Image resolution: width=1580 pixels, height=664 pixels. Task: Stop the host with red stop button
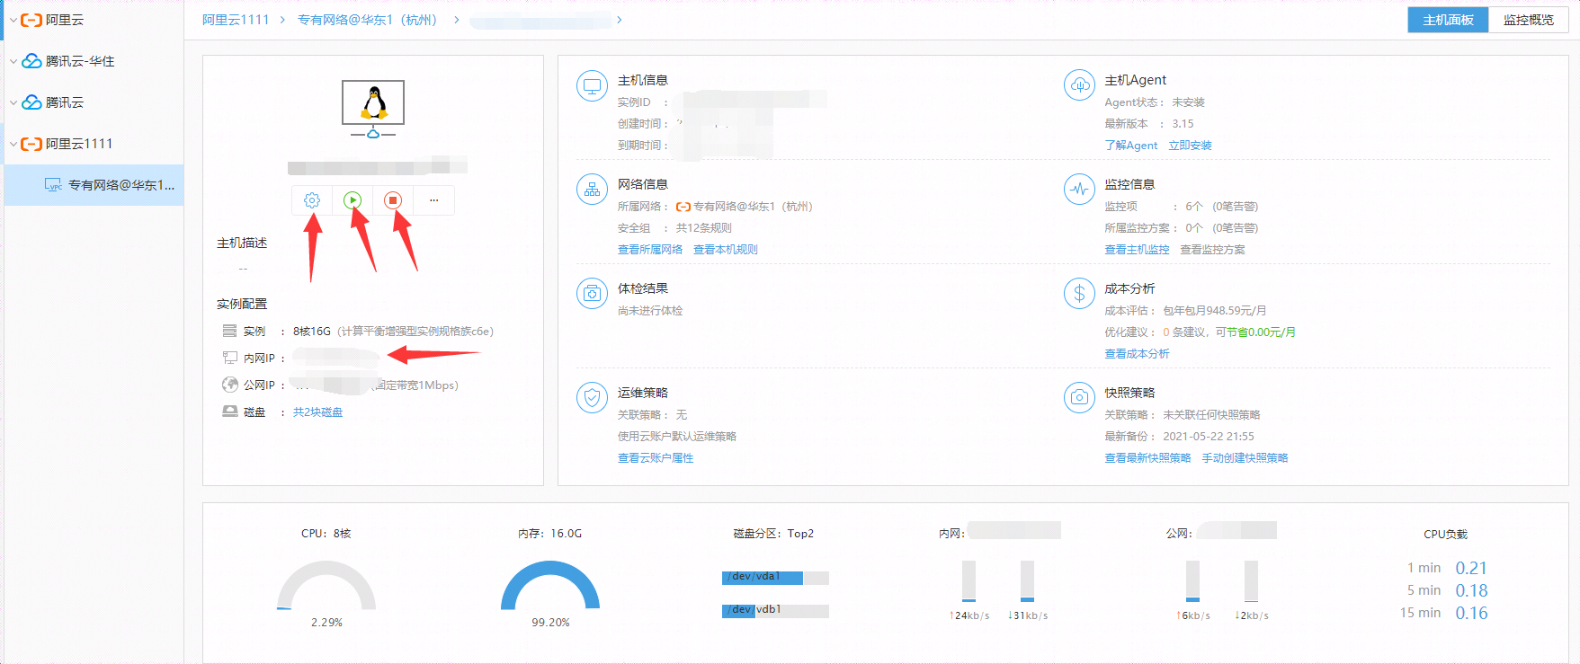click(x=393, y=200)
